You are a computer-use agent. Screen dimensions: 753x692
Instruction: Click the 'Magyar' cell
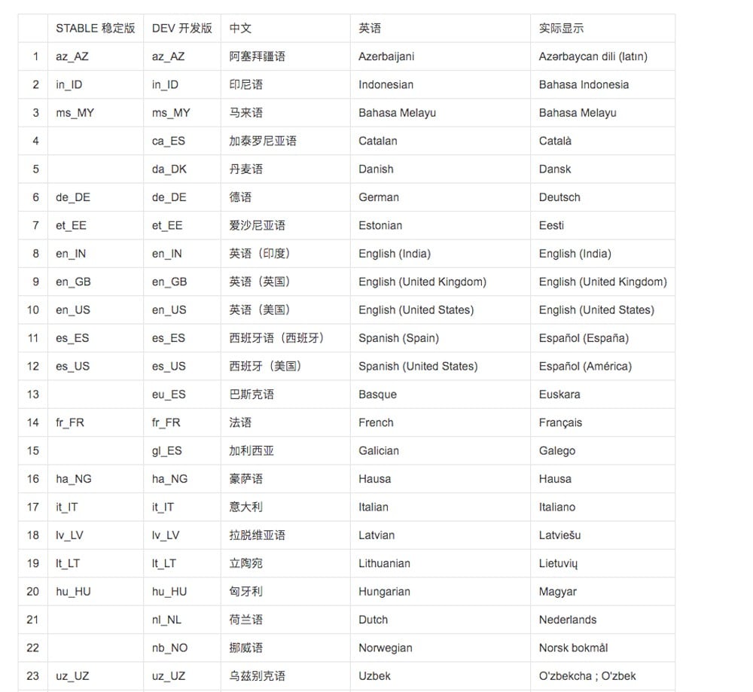click(602, 592)
